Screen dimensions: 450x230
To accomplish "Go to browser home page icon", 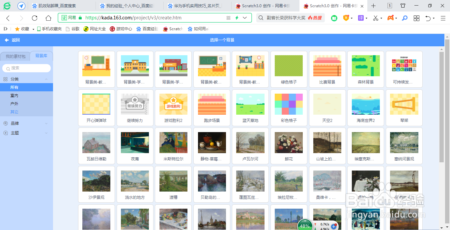I will [x=48, y=18].
